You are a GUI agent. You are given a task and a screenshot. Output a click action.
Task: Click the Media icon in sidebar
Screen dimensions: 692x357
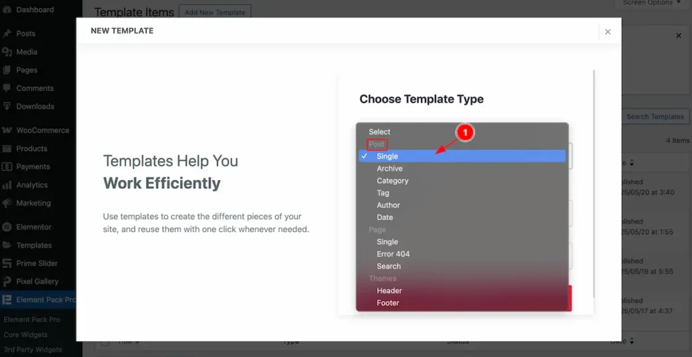(x=7, y=52)
